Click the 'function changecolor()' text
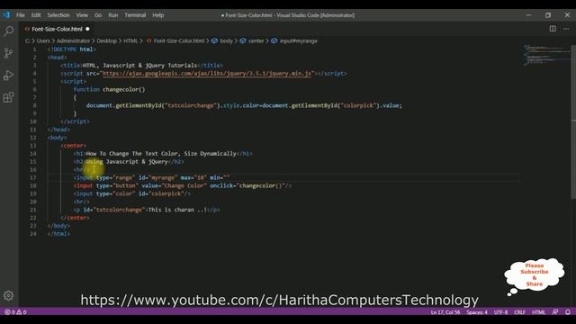Image resolution: width=576 pixels, height=324 pixels. click(109, 89)
